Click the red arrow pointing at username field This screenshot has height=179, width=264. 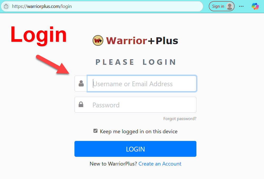pyautogui.click(x=53, y=65)
